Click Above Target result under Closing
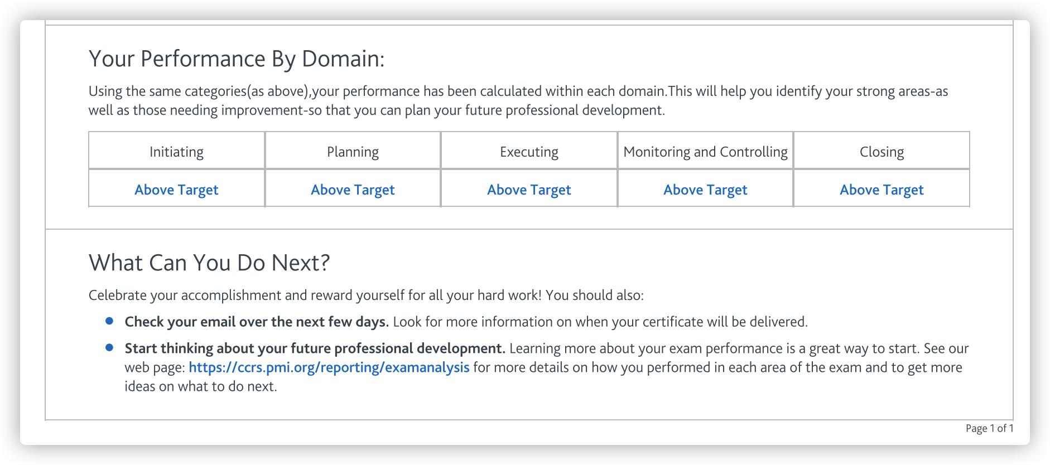 [882, 190]
